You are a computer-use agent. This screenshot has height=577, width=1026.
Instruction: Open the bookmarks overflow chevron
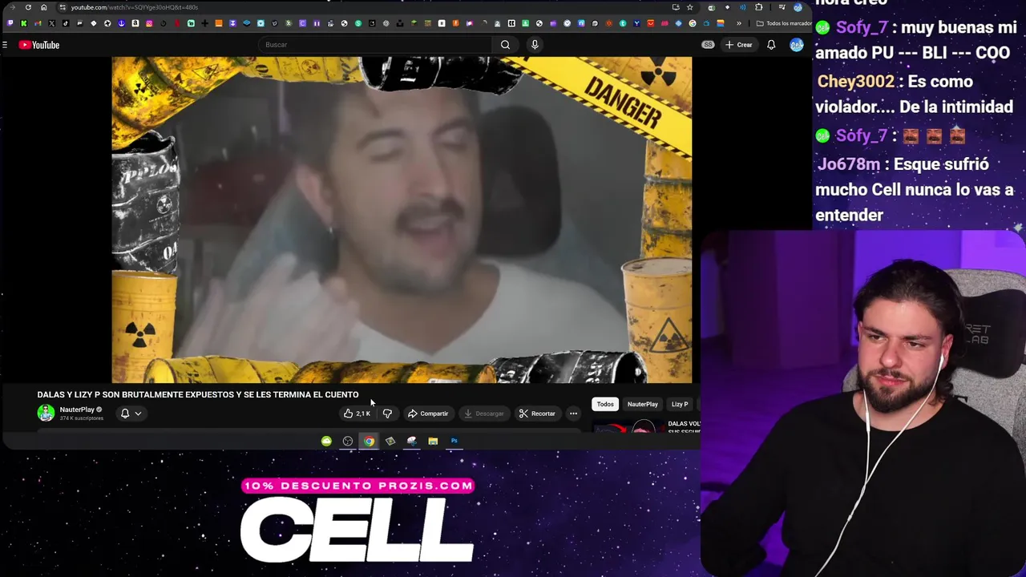(x=739, y=23)
